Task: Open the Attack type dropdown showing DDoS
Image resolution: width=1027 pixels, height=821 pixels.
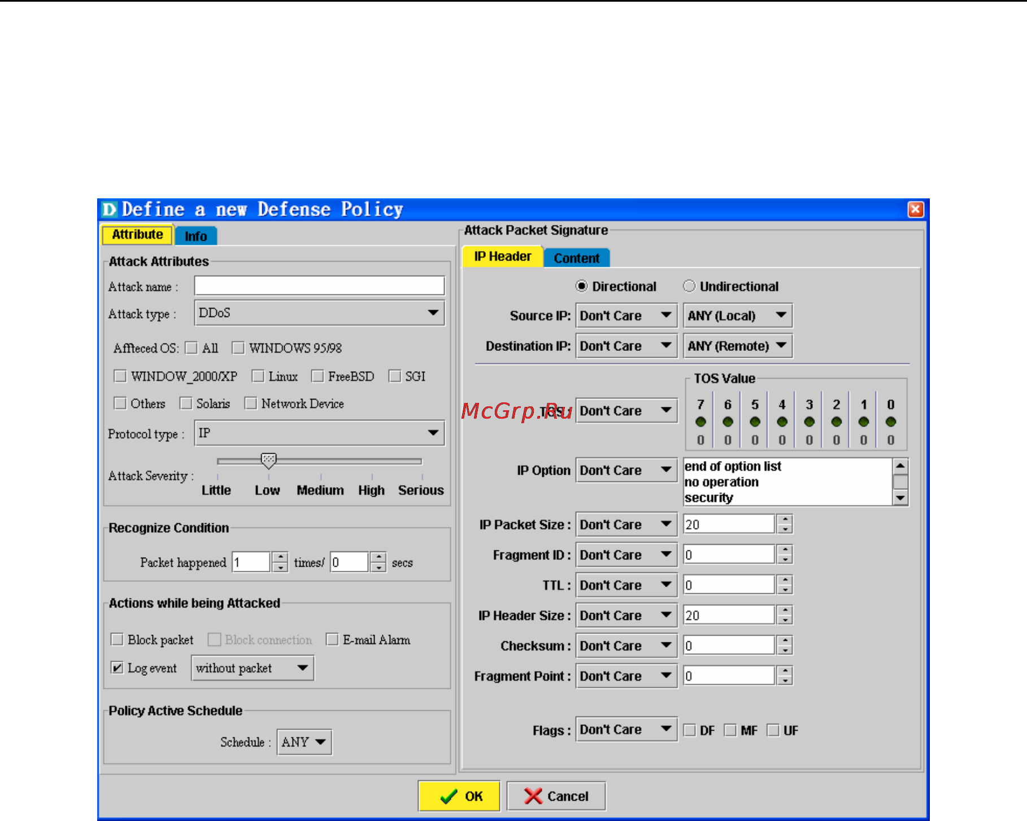Action: [x=319, y=313]
